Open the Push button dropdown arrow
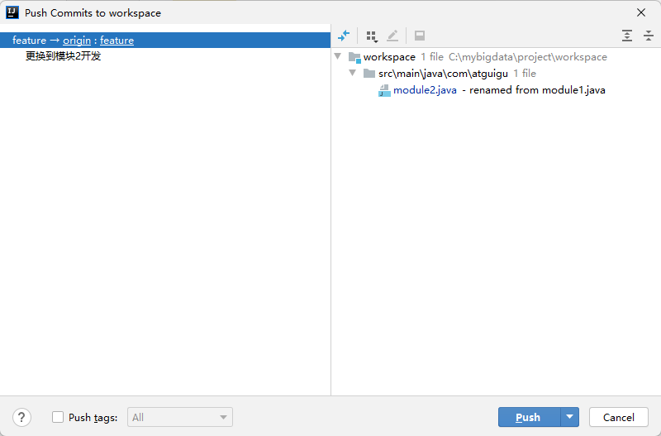This screenshot has height=436, width=661. coord(569,417)
